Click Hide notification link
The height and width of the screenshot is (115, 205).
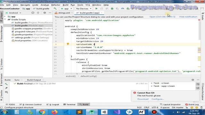(188, 17)
